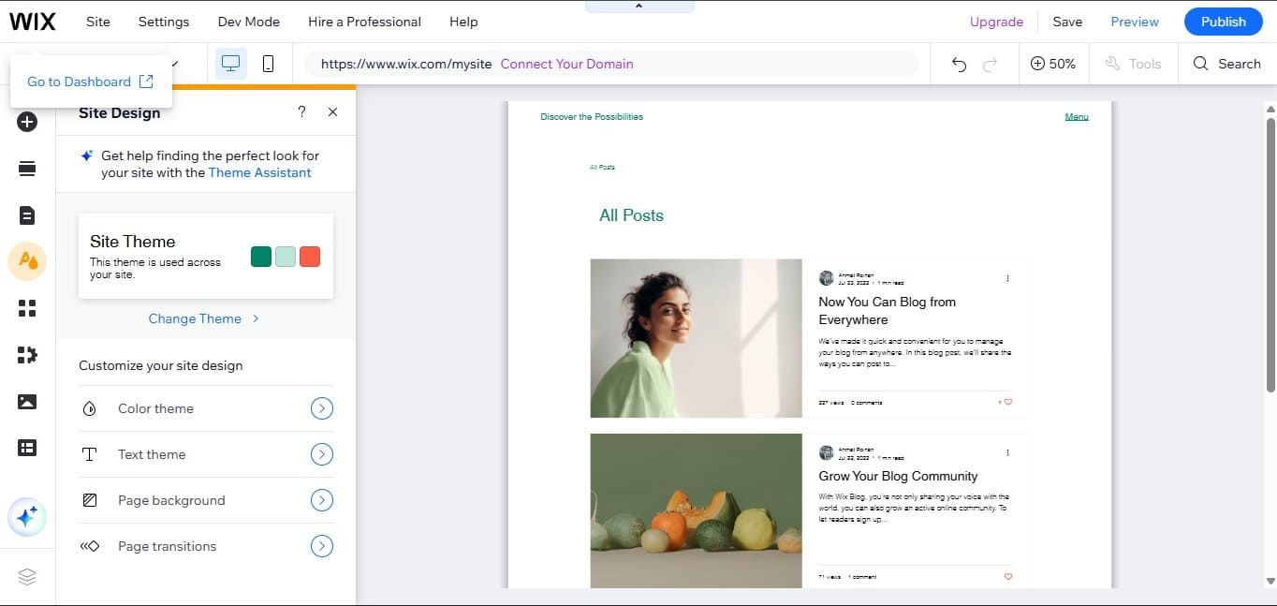Click the Connect Your Domain link
This screenshot has width=1277, height=606.
566,64
